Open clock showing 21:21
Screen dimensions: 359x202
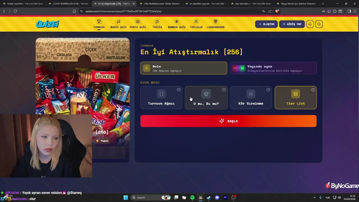(x=349, y=198)
